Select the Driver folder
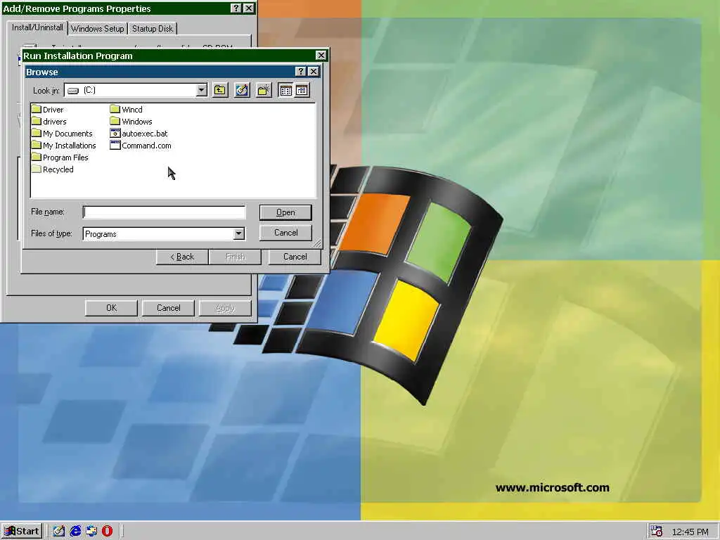 coord(48,109)
